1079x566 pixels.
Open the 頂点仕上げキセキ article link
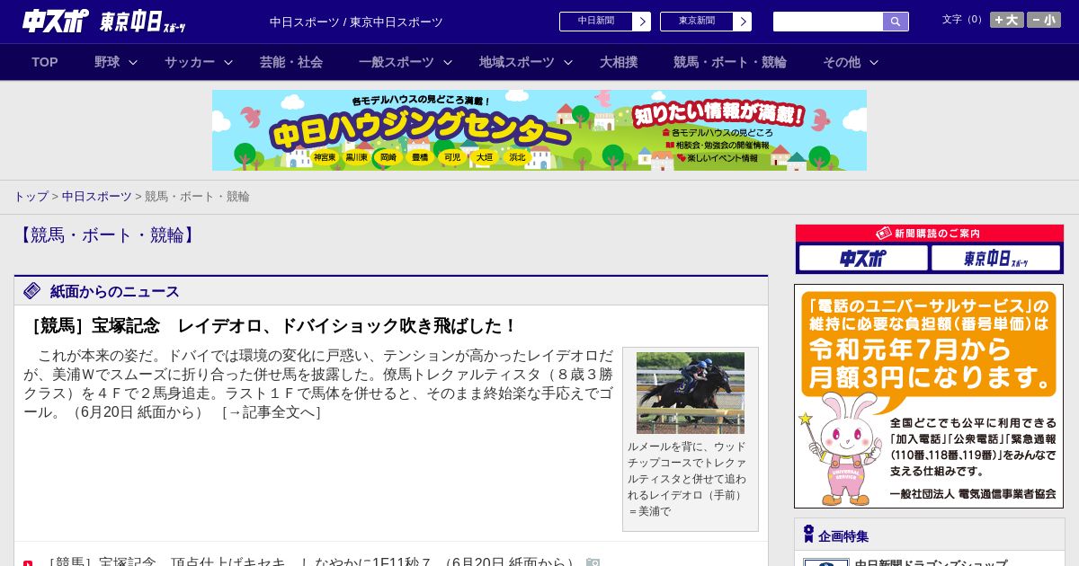click(x=310, y=562)
